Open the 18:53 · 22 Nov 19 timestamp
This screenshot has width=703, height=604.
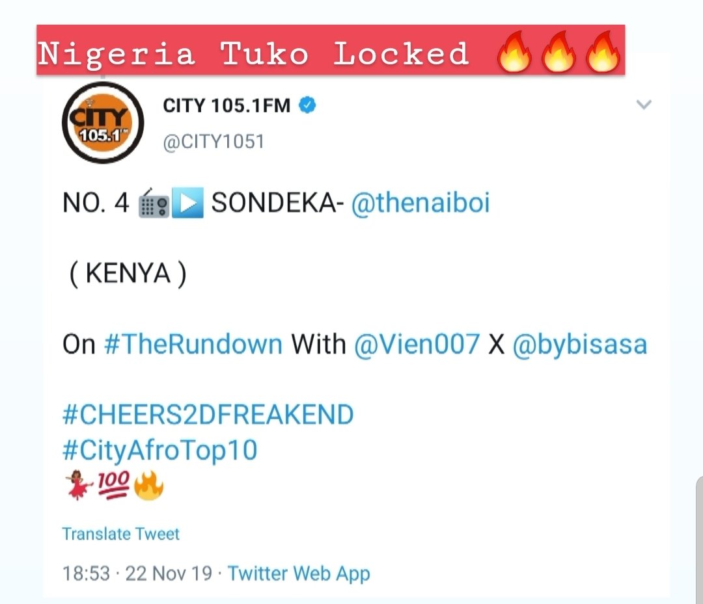[x=137, y=573]
